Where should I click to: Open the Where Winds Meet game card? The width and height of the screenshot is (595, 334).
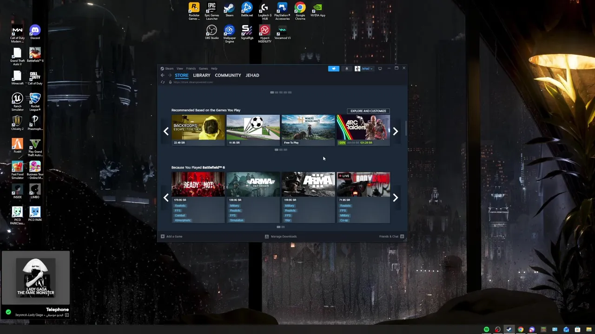click(308, 130)
